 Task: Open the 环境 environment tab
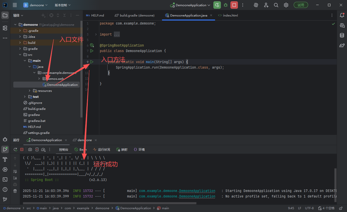pos(139,150)
